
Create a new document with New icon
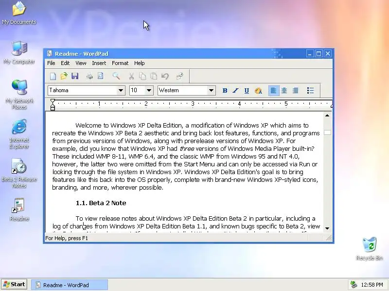[x=53, y=76]
